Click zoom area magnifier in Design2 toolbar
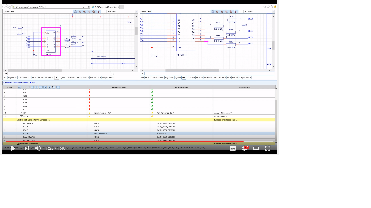This screenshot has height=208, width=371. 226,12
